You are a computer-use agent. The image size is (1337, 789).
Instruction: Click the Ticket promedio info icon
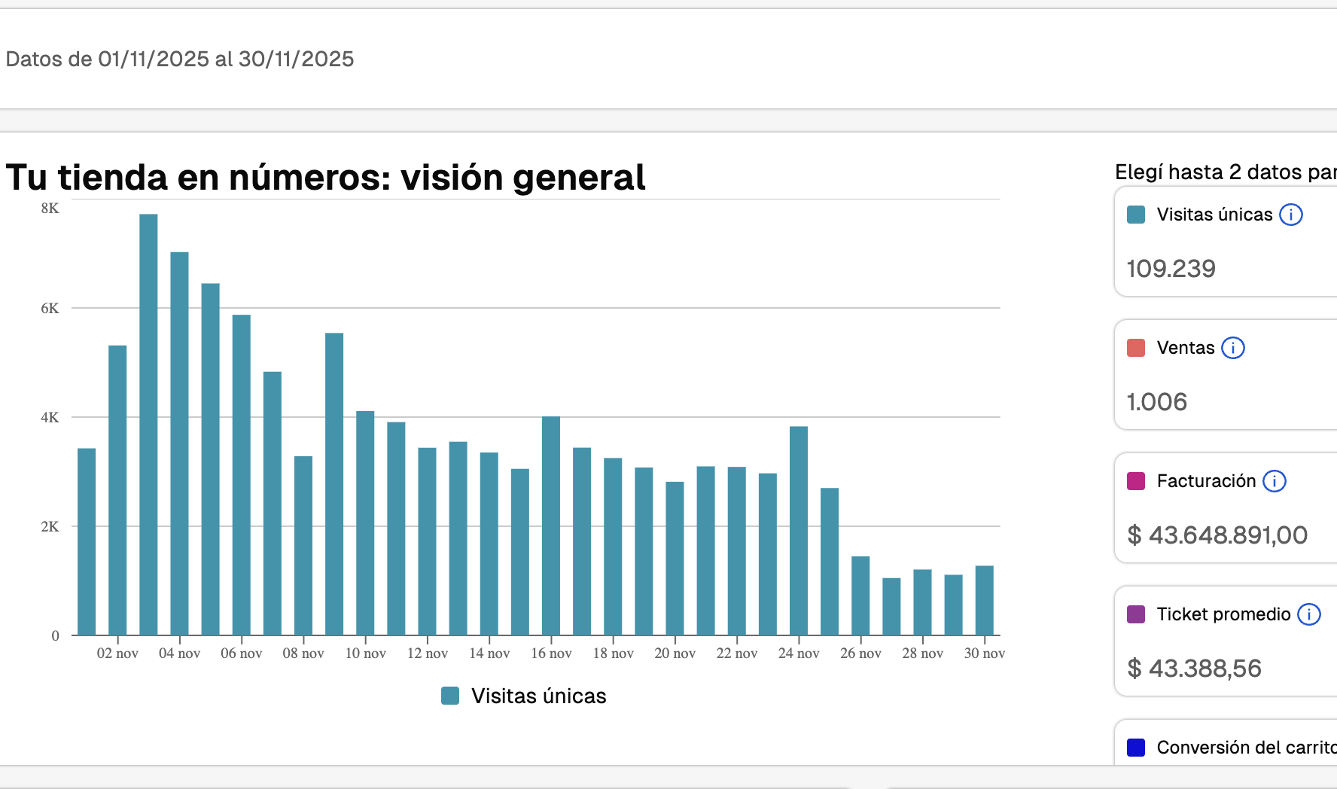click(1309, 614)
